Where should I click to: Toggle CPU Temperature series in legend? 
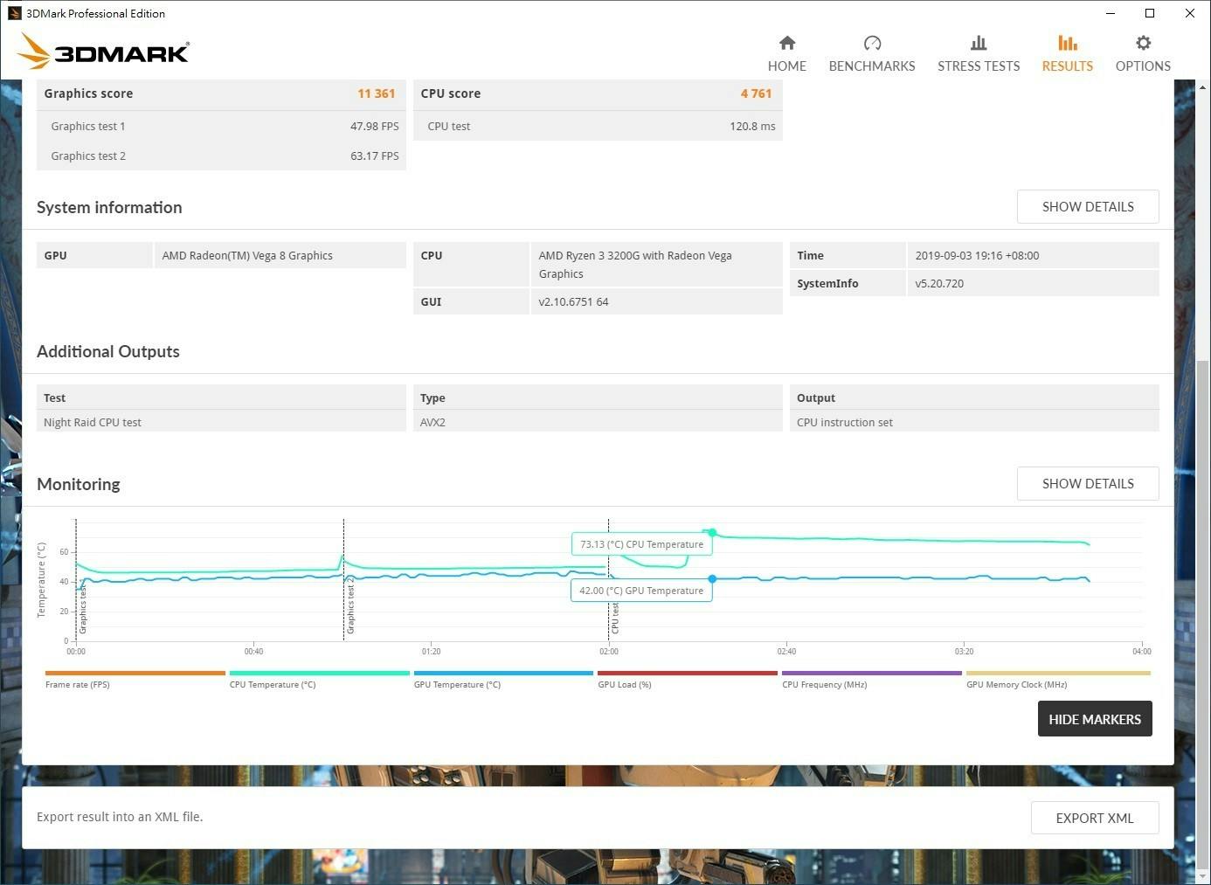(x=319, y=674)
